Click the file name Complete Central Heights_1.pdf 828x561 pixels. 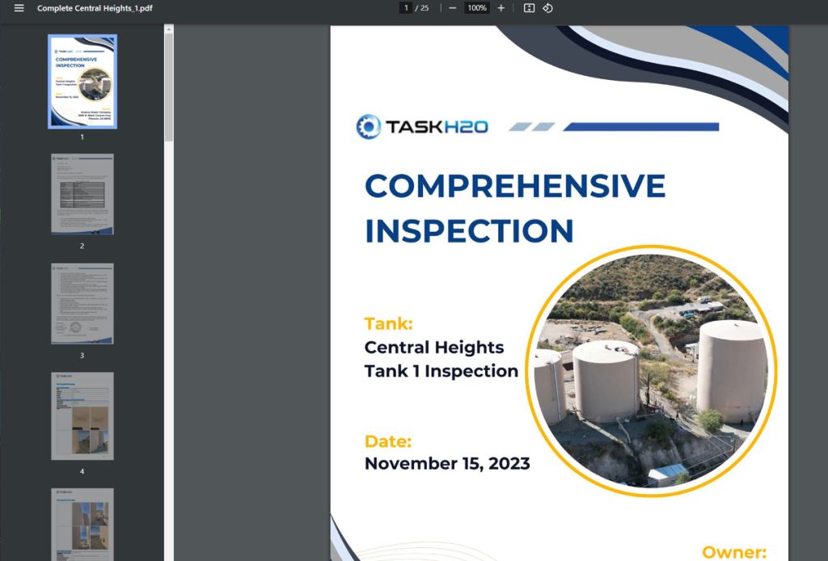click(95, 8)
